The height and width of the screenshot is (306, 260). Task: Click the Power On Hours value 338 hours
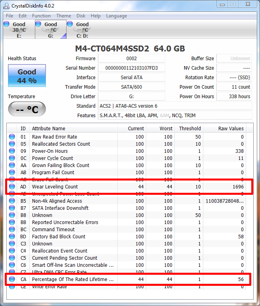tap(234, 97)
